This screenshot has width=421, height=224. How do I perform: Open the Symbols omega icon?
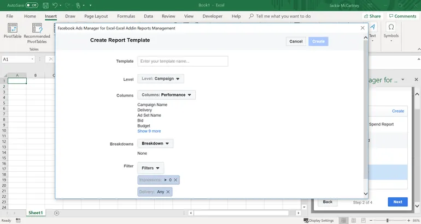(391, 27)
